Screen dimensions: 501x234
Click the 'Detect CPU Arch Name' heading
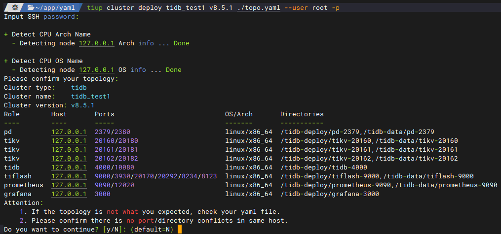pos(51,34)
